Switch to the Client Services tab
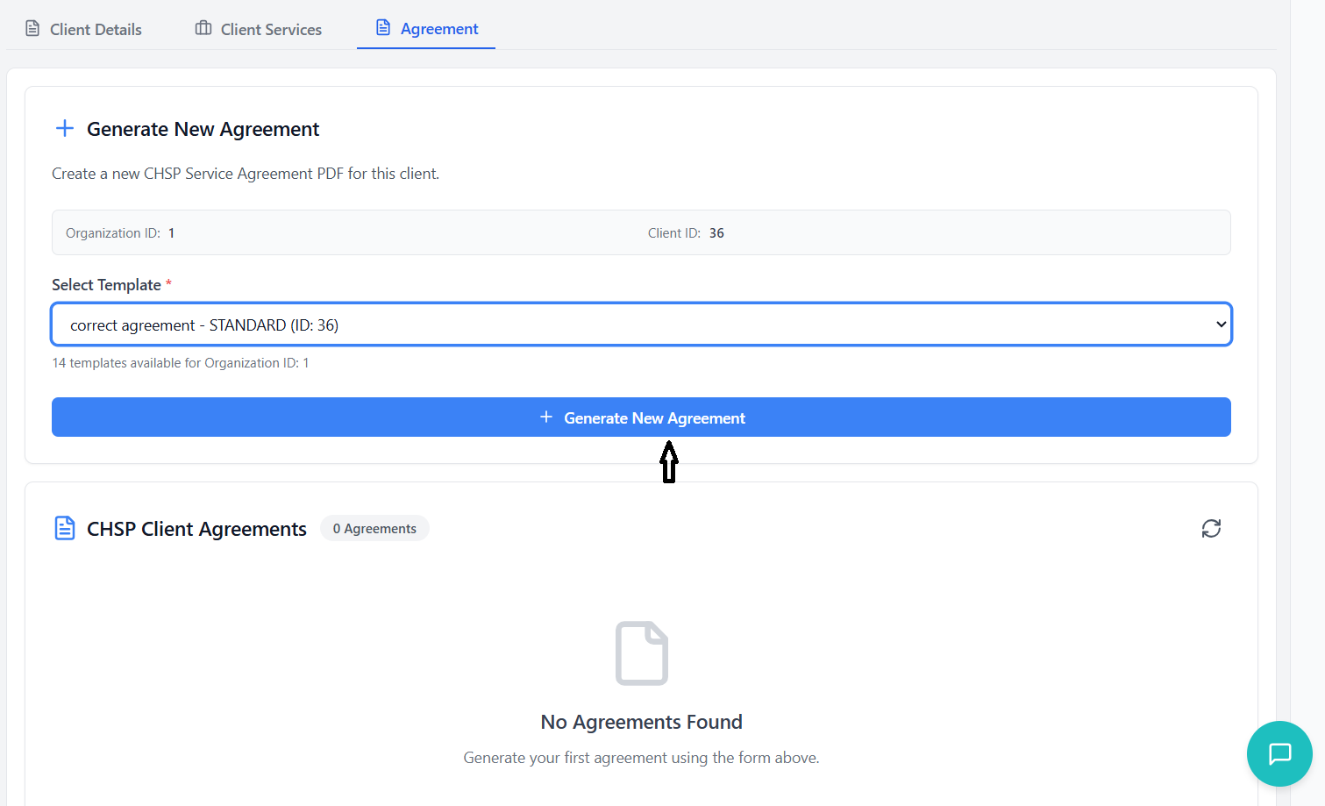The image size is (1325, 806). coord(270,29)
